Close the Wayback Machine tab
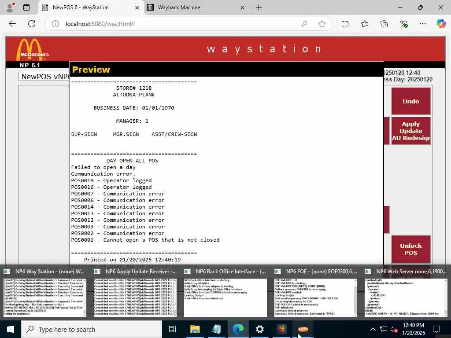451x338 pixels. coord(243,8)
